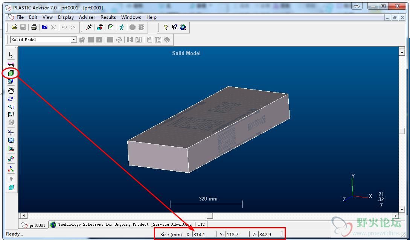Viewport: 410px width, 240px height.
Task: Click the horizontal scrollbar thumb
Action: click(x=210, y=216)
